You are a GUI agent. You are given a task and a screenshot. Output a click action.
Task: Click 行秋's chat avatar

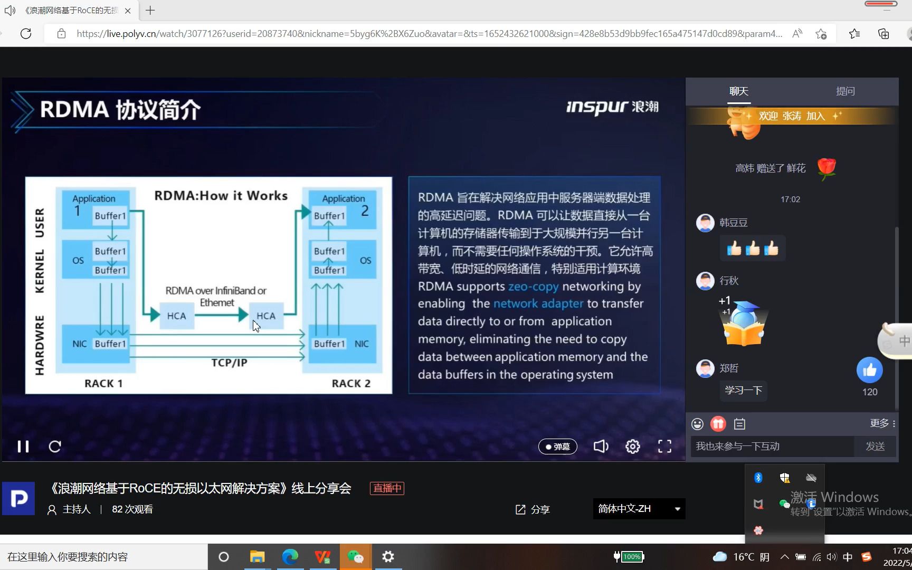[705, 281]
